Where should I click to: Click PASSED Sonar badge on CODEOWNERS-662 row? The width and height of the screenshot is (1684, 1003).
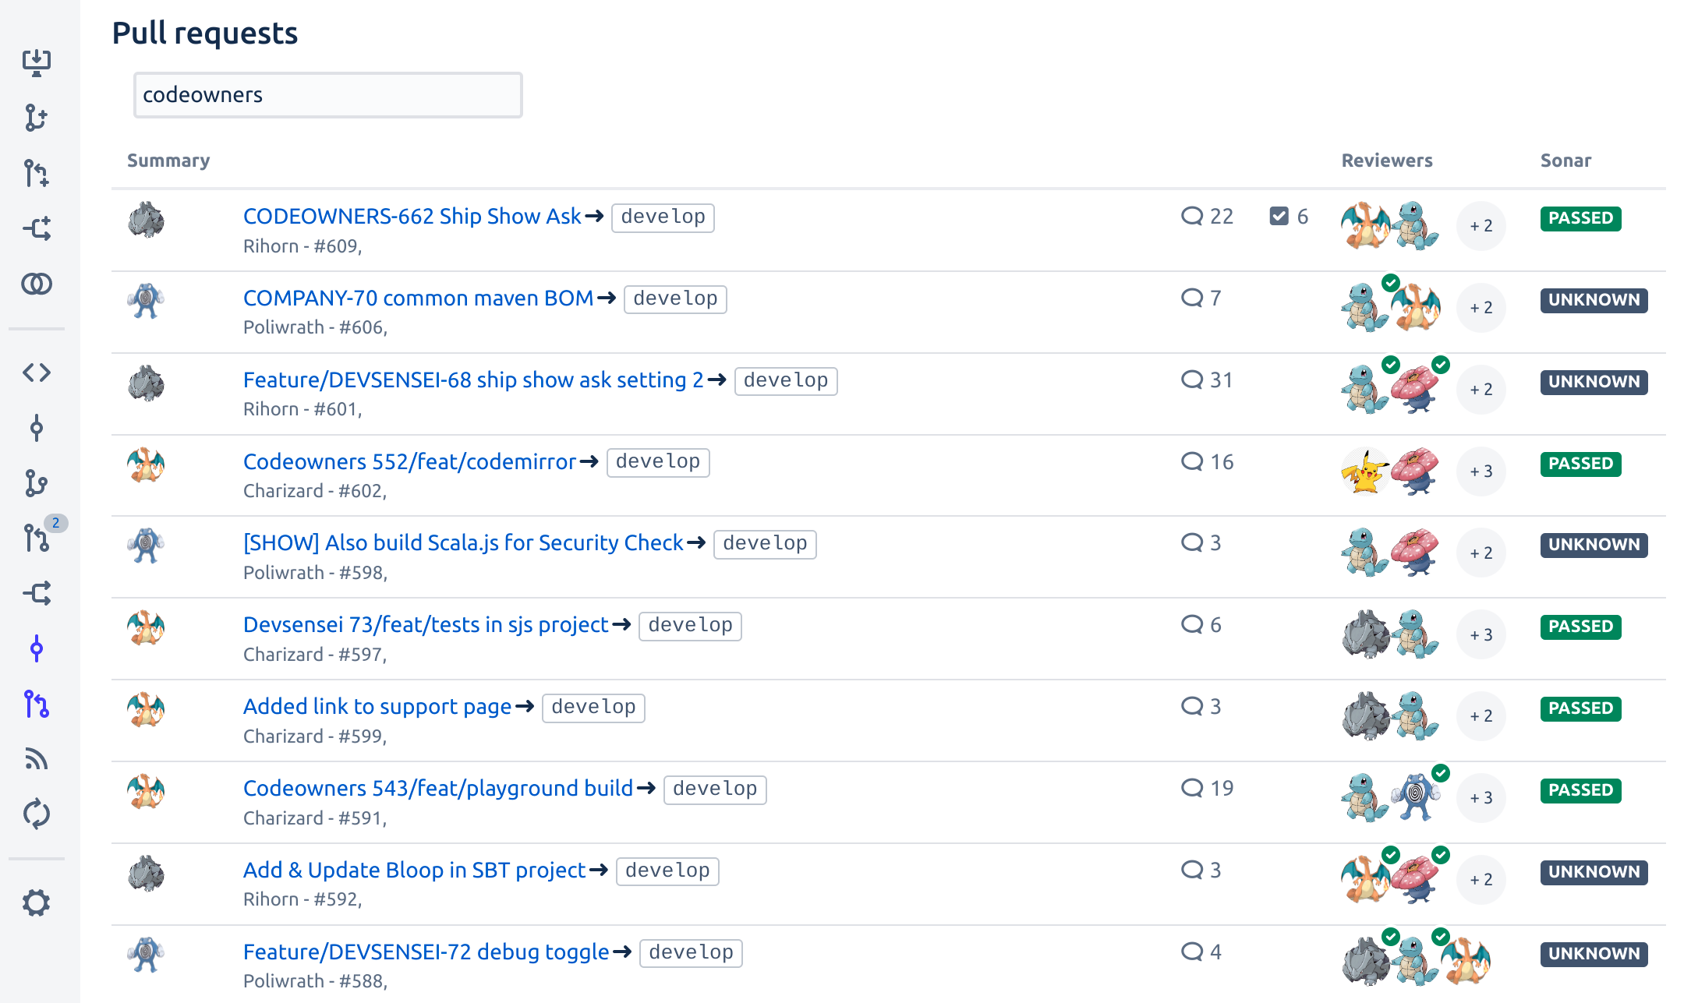point(1580,218)
